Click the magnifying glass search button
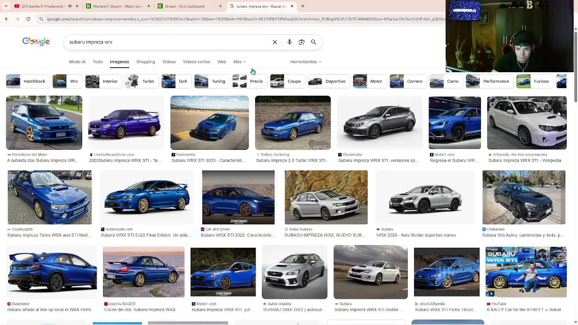This screenshot has height=325, width=578. point(313,42)
